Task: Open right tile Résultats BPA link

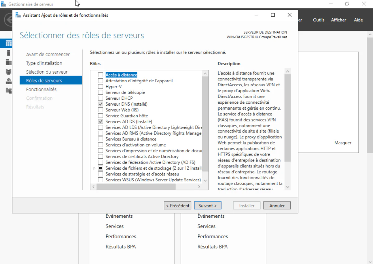Action: click(x=212, y=247)
